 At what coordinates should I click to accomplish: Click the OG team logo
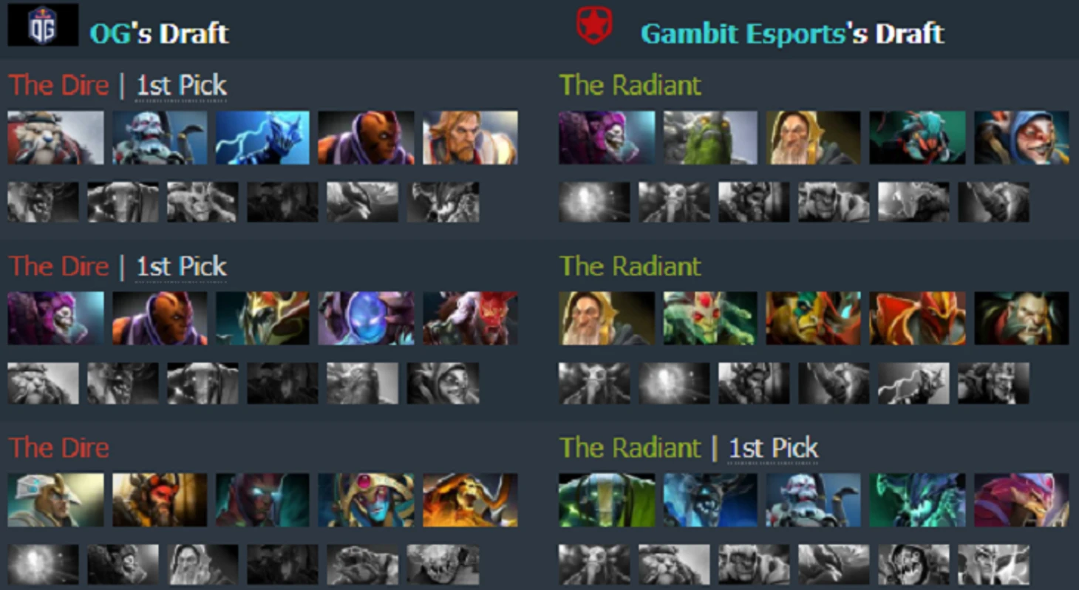pos(42,26)
